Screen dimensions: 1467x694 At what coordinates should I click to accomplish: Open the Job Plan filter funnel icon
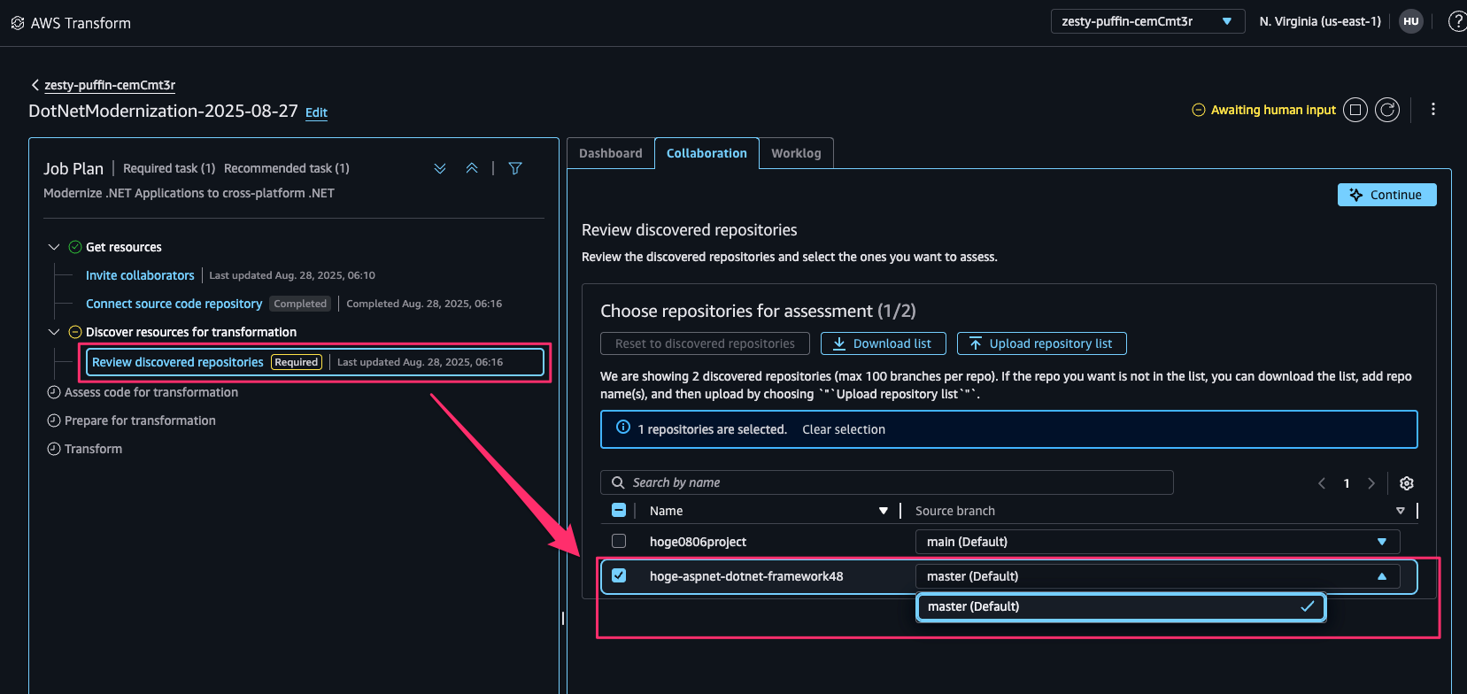point(515,168)
